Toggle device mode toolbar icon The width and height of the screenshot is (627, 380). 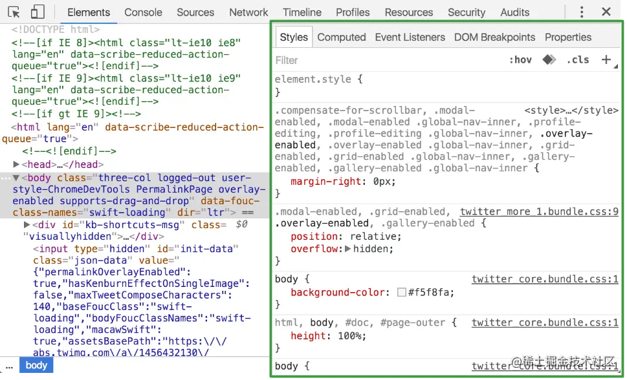pyautogui.click(x=38, y=12)
